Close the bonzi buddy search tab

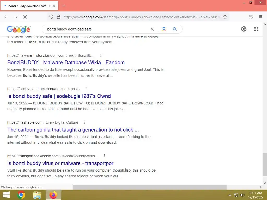[x=54, y=6]
